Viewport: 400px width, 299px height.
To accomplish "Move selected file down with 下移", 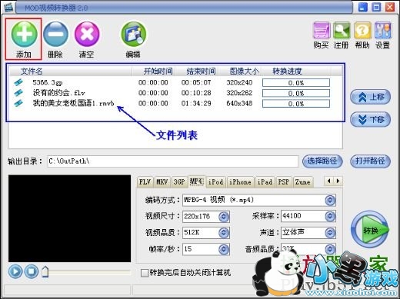I will coord(370,120).
